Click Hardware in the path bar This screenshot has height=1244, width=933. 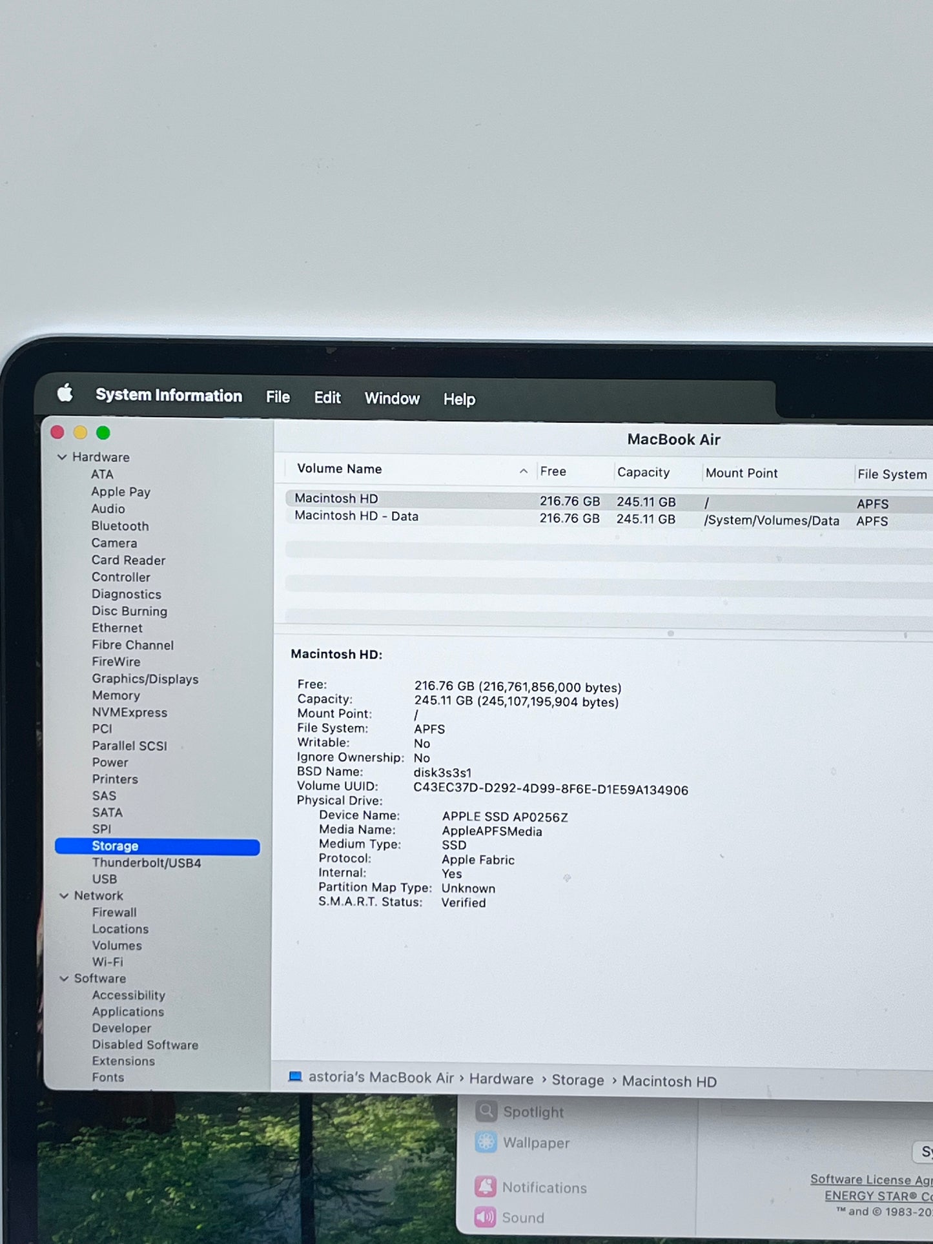coord(501,1079)
